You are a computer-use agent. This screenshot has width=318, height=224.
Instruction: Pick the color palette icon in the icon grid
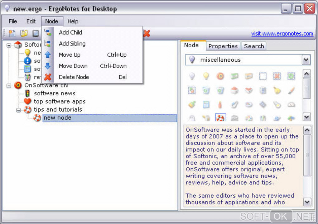(249, 118)
